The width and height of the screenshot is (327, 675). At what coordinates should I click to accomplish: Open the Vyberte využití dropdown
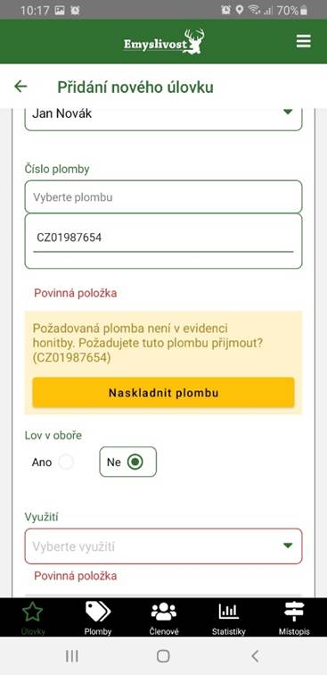(164, 546)
